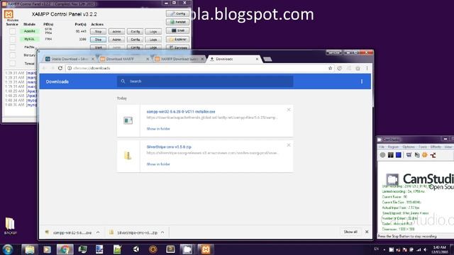Click Show all downloads button
Image resolution: width=454 pixels, height=255 pixels.
pyautogui.click(x=350, y=232)
